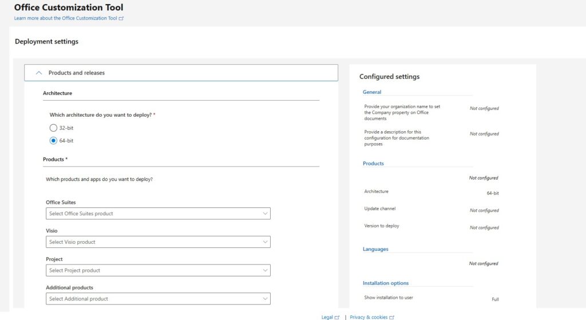This screenshot has width=586, height=320.
Task: Click the Privacy & cookies footer link
Action: click(x=369, y=317)
